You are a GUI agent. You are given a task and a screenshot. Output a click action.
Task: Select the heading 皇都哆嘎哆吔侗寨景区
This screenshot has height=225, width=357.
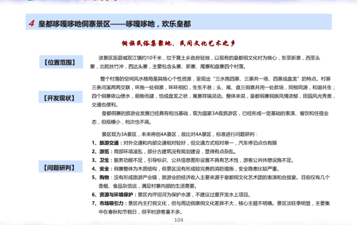coord(75,24)
